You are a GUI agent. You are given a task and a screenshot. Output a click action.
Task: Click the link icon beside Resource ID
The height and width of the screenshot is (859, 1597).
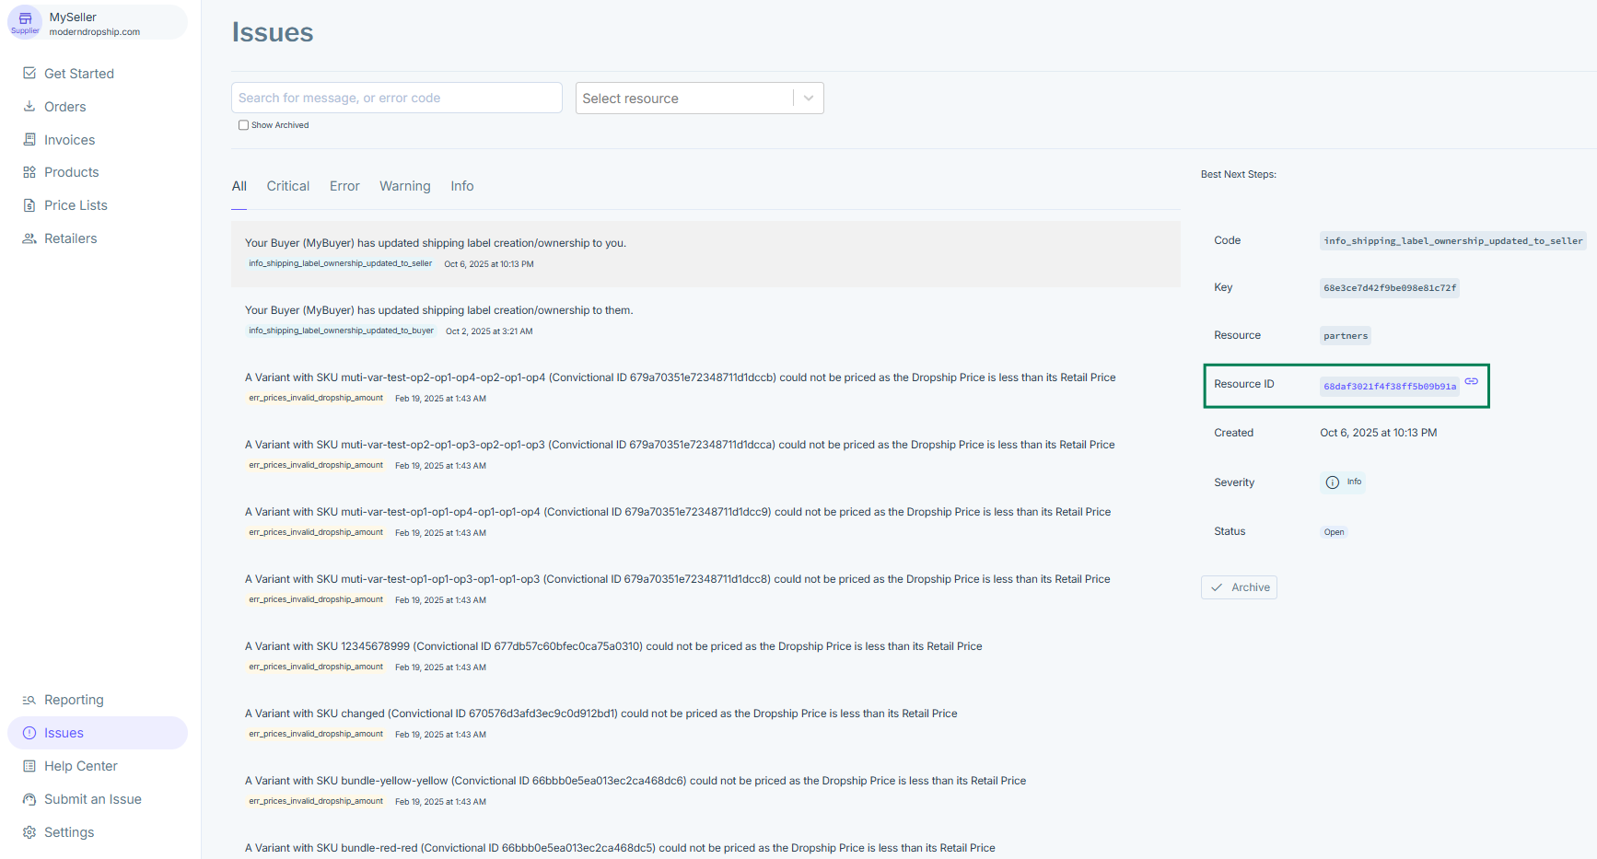[1471, 381]
